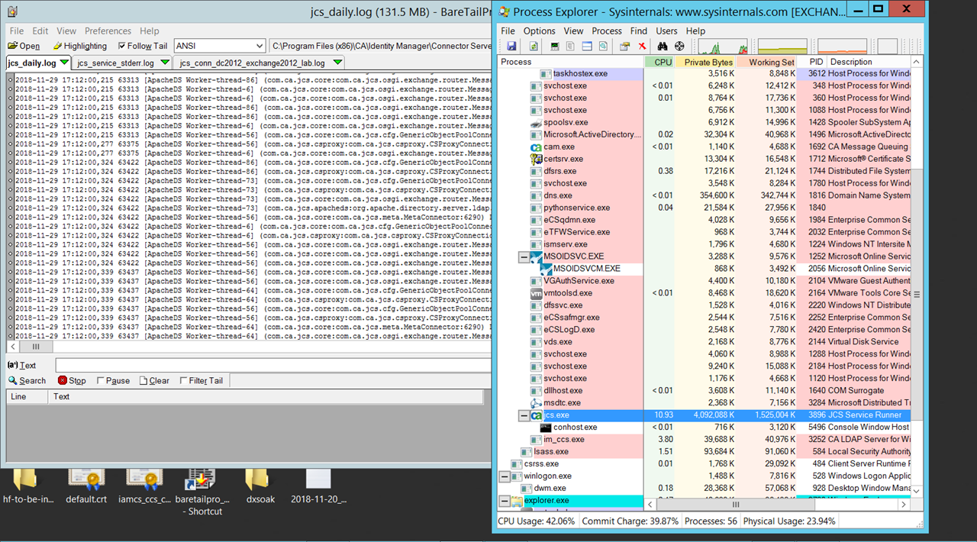
Task: Switch to the jcs_conn_dc2012_exchange2012_lab.log tab
Action: click(260, 63)
